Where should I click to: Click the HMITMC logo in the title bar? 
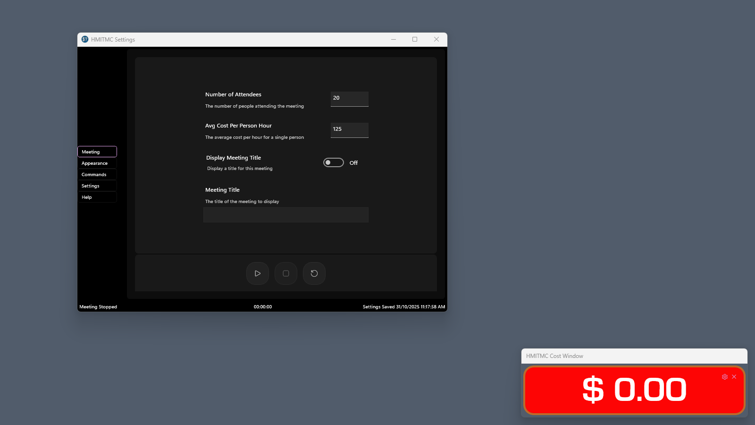click(x=85, y=39)
